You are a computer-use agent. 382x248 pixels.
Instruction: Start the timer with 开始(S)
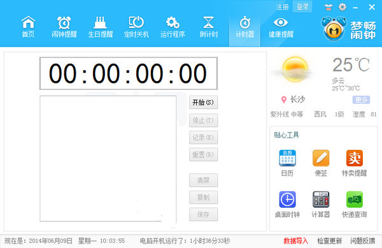click(204, 103)
